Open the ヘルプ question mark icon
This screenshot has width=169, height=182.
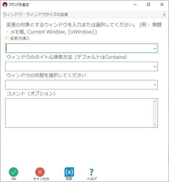92,172
